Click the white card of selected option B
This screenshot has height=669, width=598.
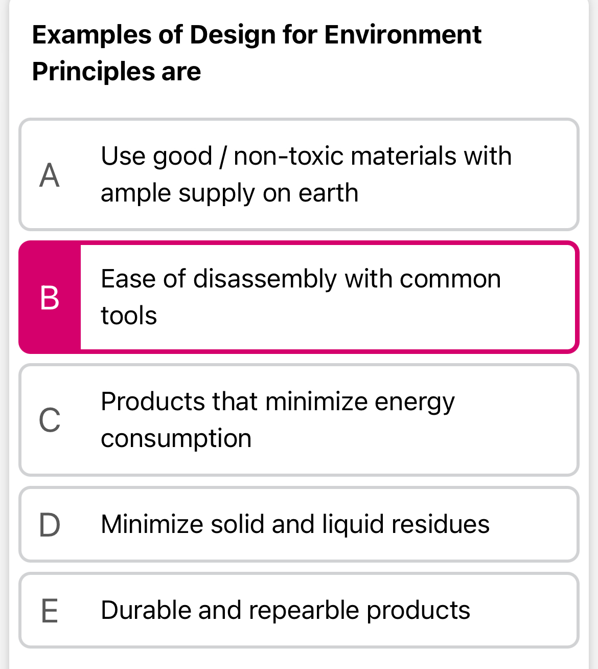(329, 297)
